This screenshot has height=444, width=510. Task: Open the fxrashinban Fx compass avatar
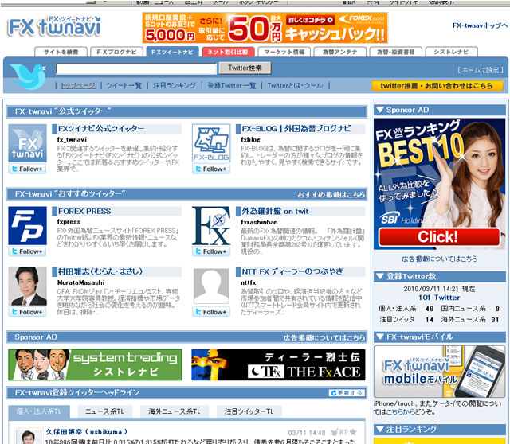(x=211, y=226)
